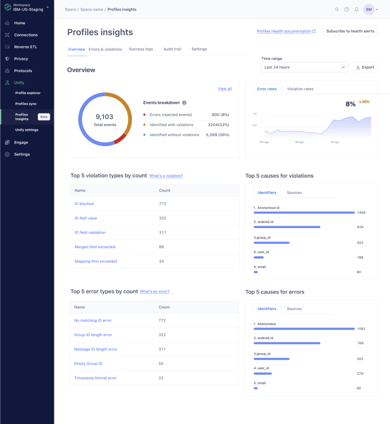Screen dimensions: 390x424
Task: Open the Timestamp format error link
Action: pyautogui.click(x=95, y=378)
